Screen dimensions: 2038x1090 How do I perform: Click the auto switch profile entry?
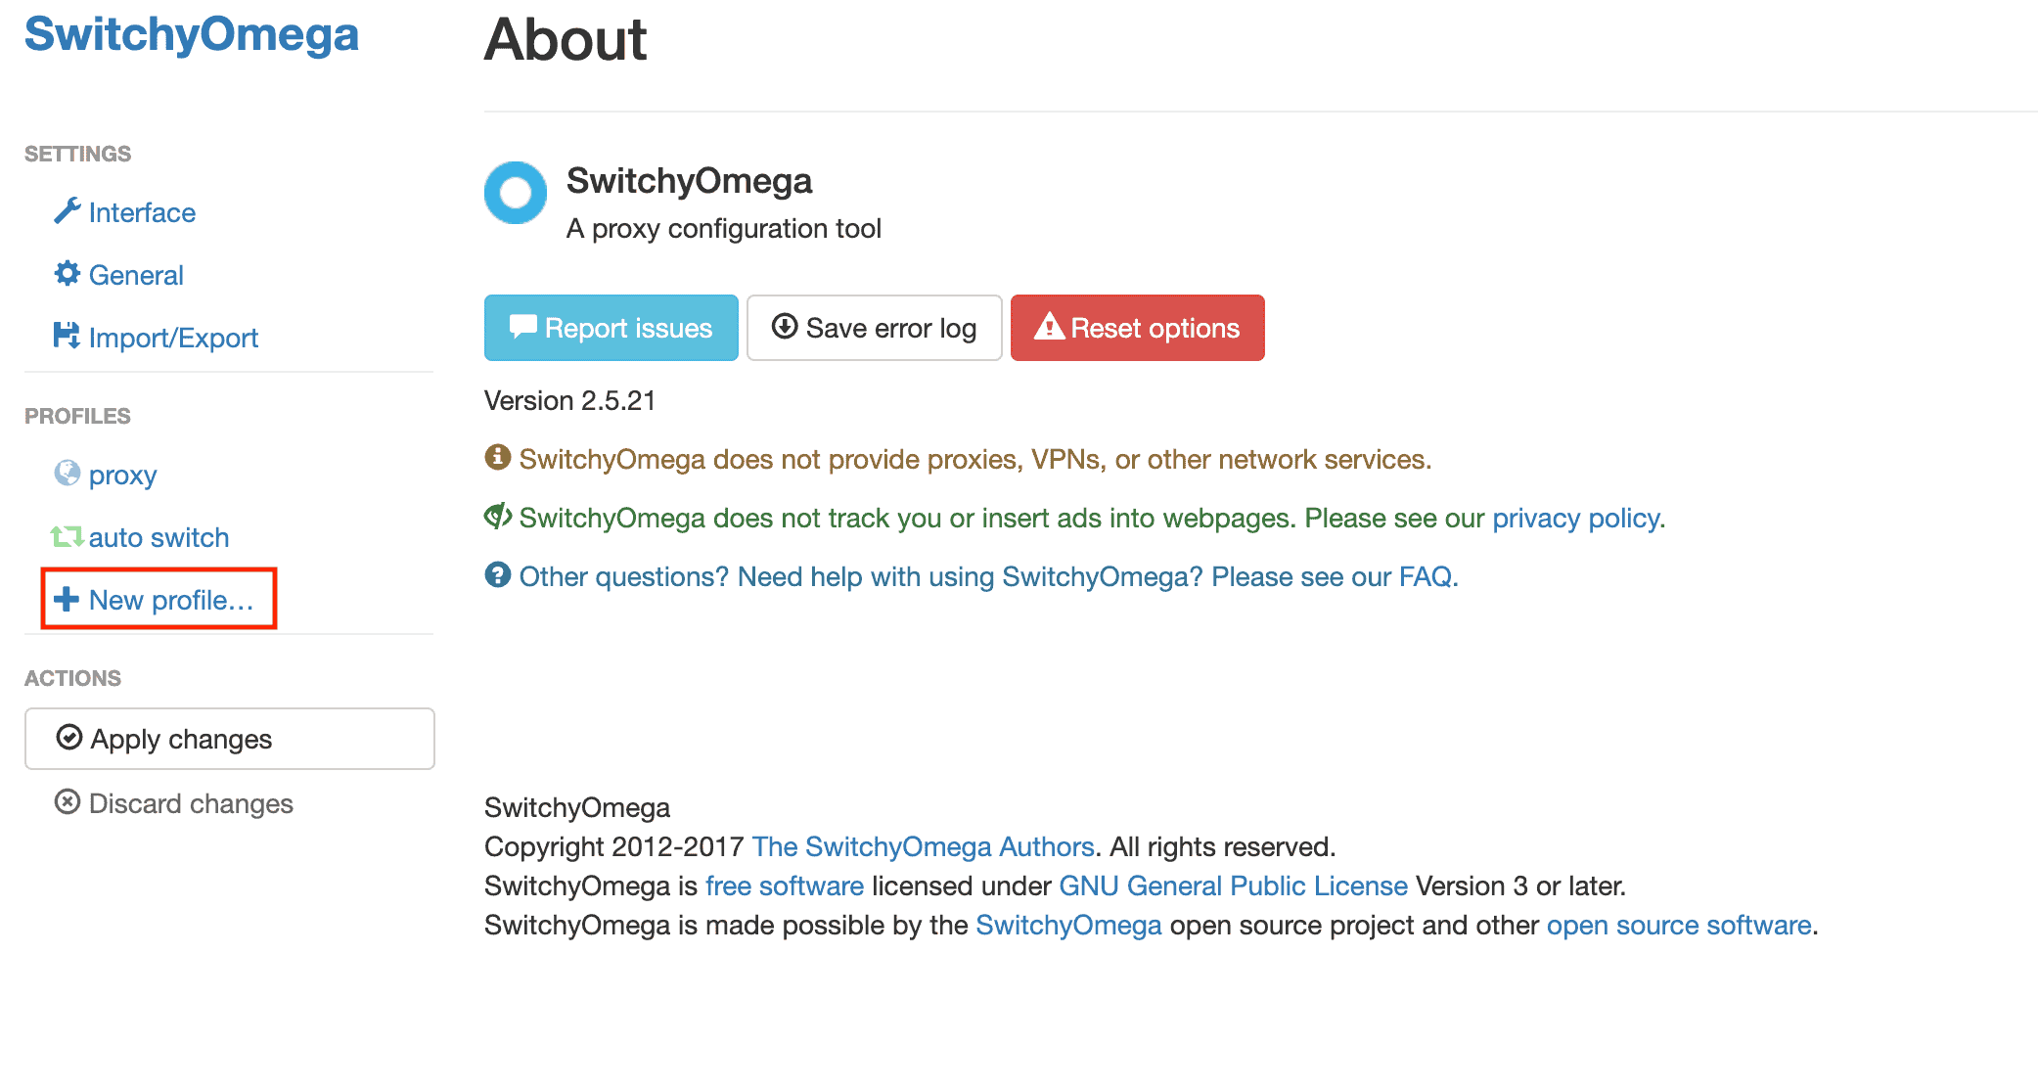158,536
